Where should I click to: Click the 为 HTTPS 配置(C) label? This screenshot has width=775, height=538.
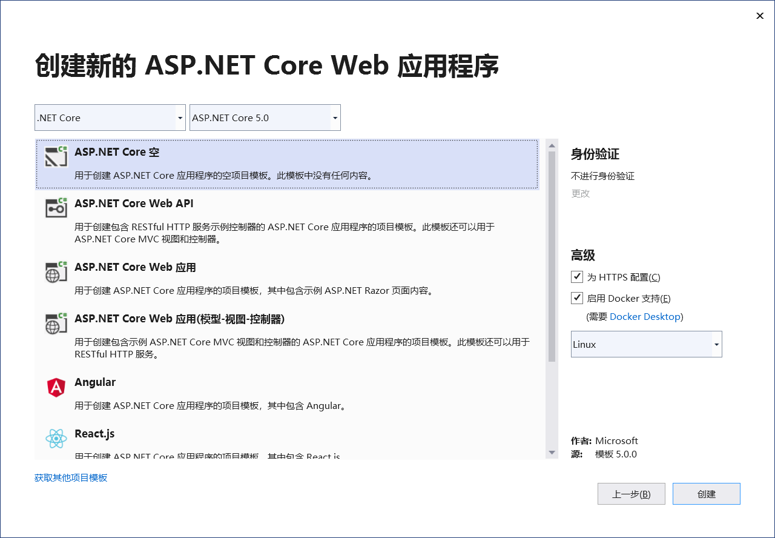coord(624,277)
